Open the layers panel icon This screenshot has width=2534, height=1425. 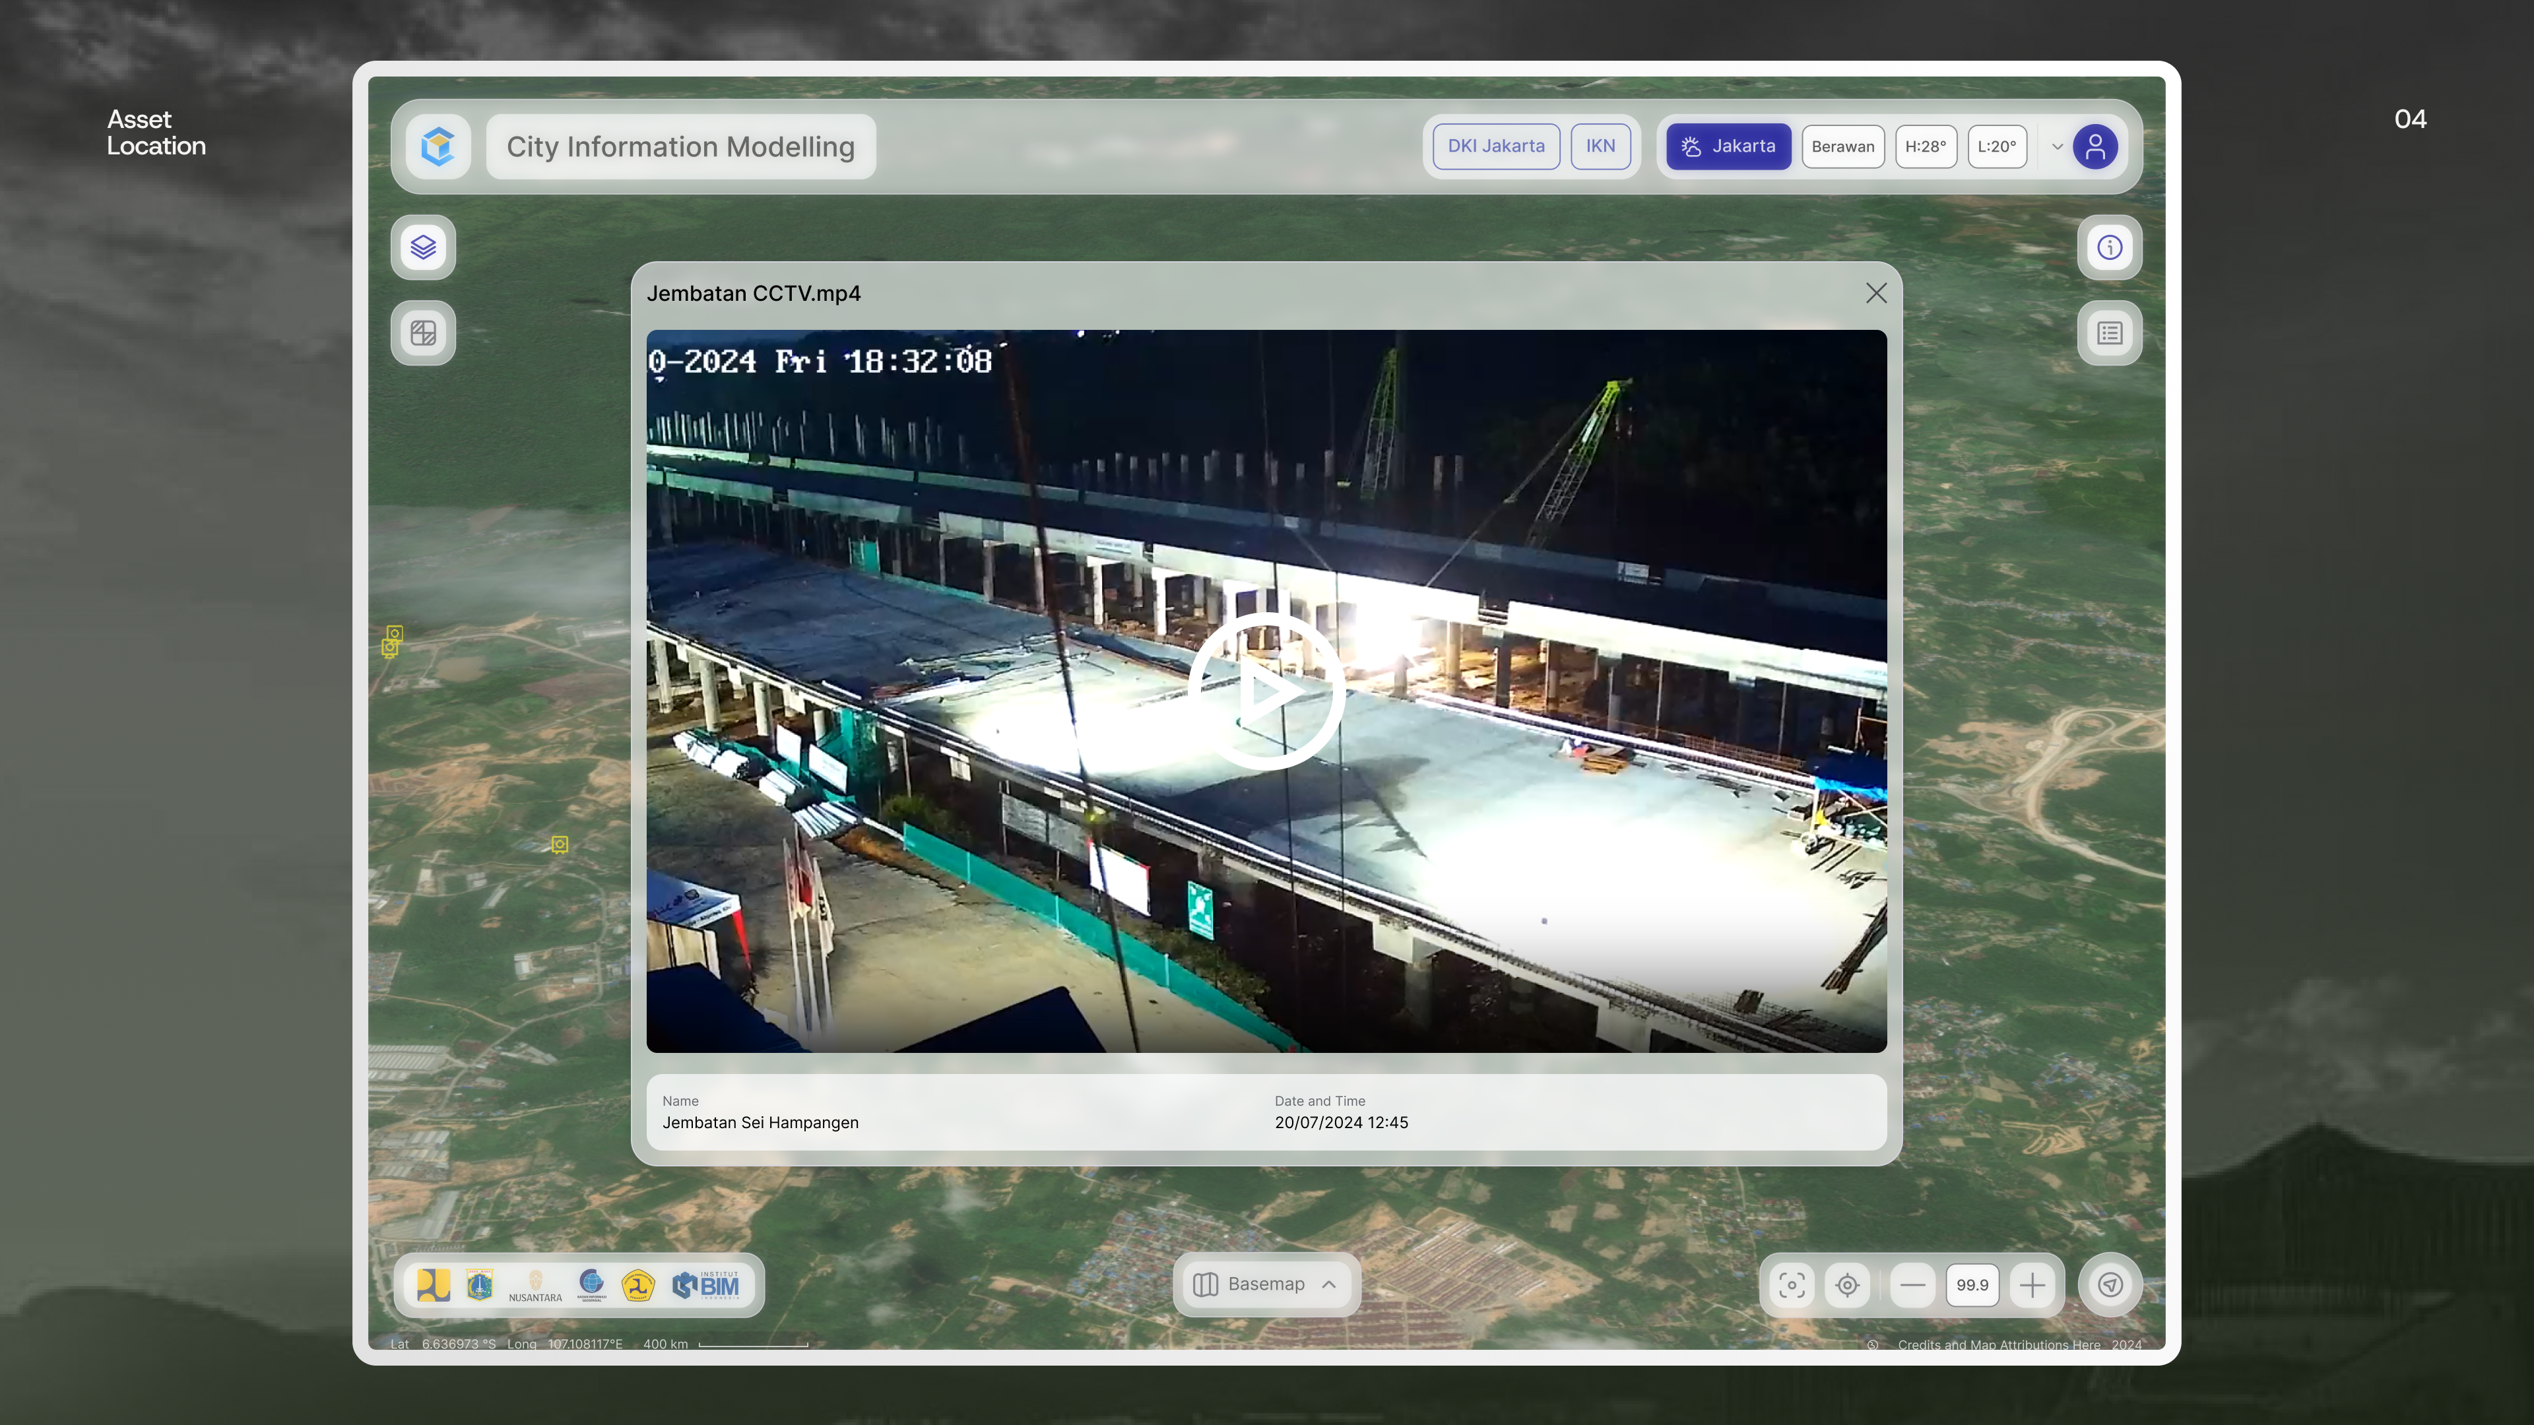[423, 247]
